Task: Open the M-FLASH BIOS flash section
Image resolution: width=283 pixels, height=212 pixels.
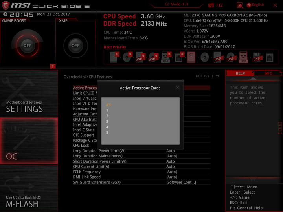Action: click(x=29, y=188)
